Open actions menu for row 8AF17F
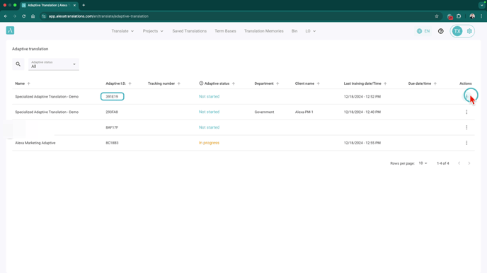The width and height of the screenshot is (487, 273). pos(466,127)
